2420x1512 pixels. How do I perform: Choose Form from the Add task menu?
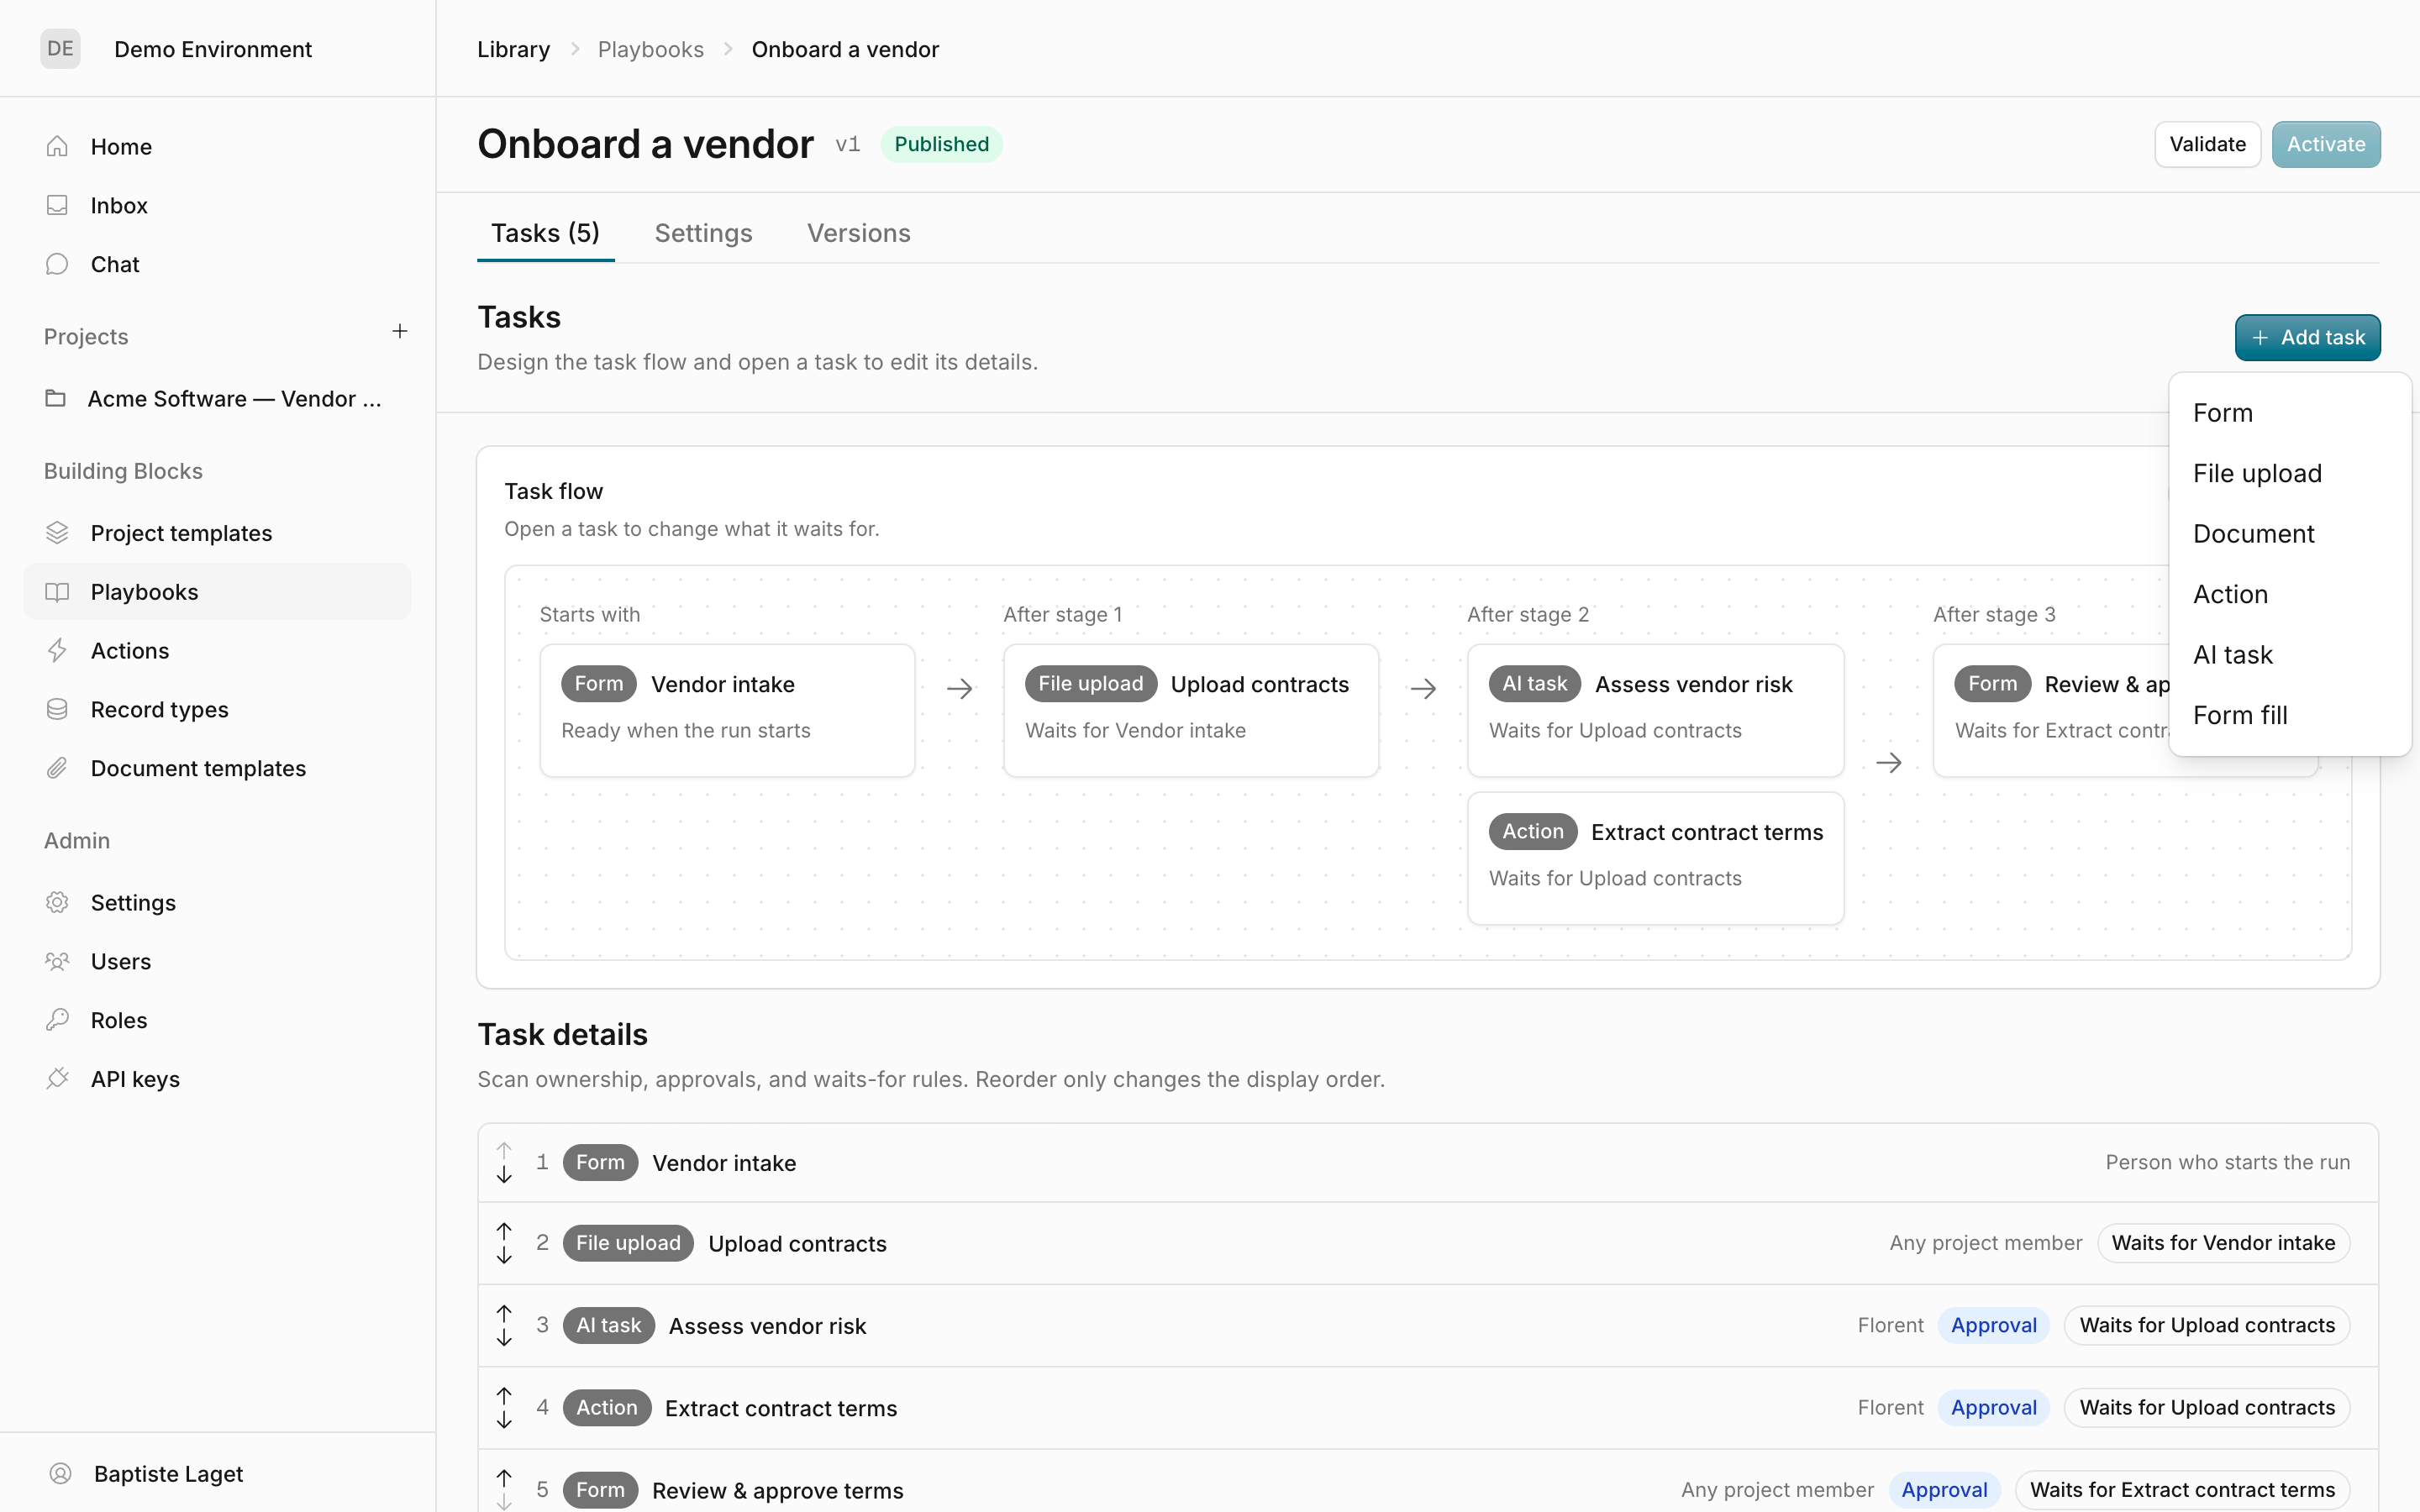[x=2290, y=413]
